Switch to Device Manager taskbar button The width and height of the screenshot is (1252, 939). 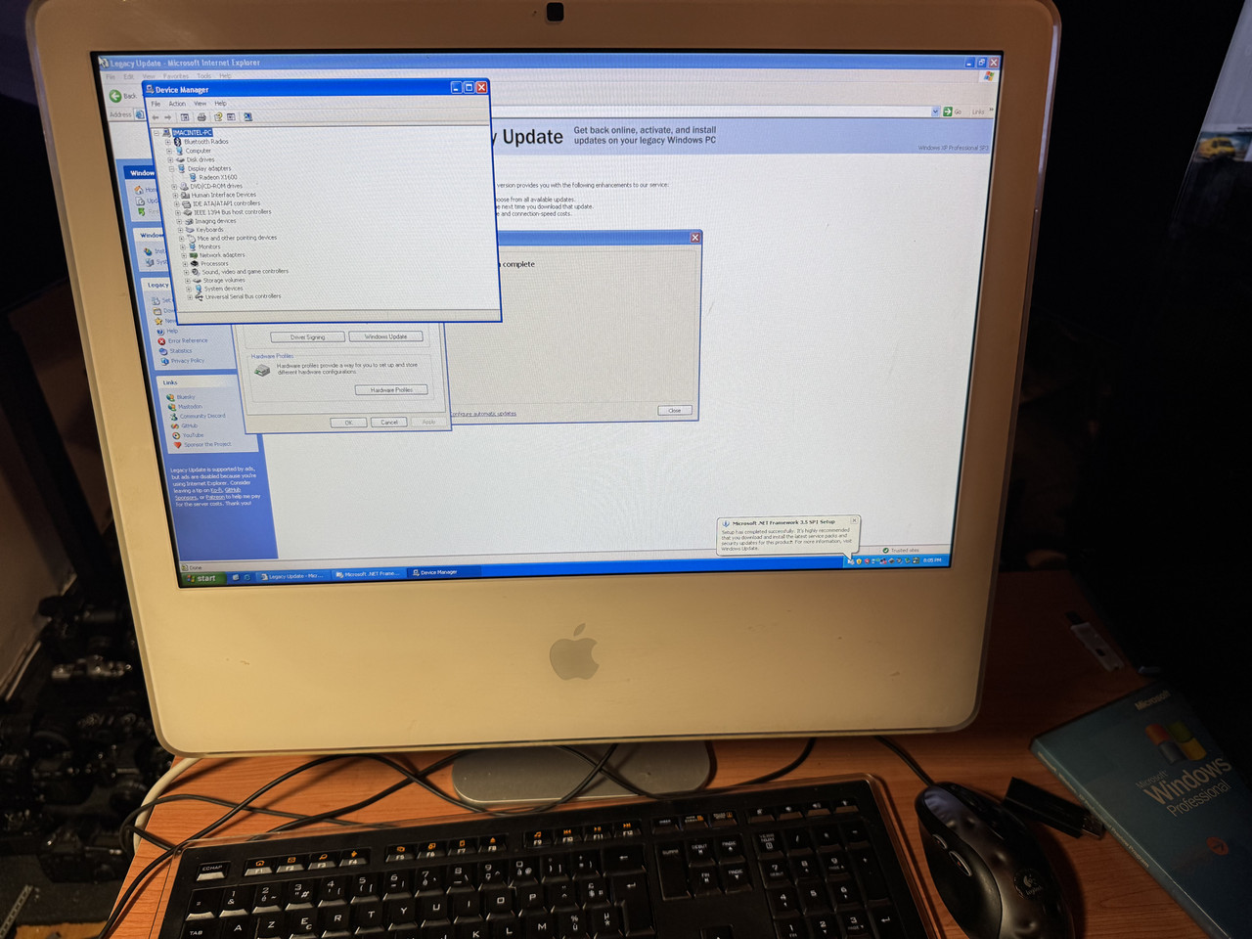[x=445, y=572]
